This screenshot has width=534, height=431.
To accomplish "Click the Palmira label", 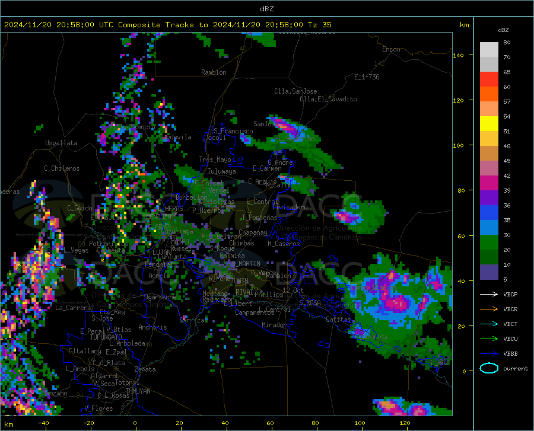I will [232, 255].
